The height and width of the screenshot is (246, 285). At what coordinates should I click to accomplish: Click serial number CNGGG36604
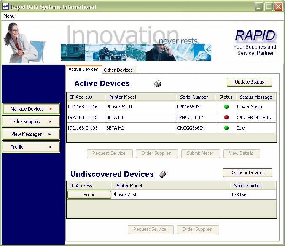coord(196,128)
